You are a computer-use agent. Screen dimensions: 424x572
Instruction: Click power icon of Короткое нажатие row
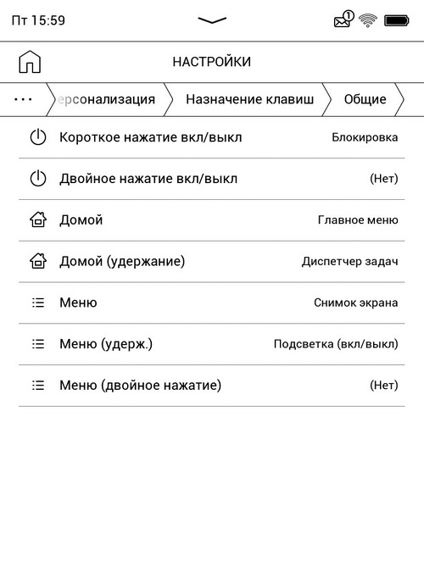38,137
